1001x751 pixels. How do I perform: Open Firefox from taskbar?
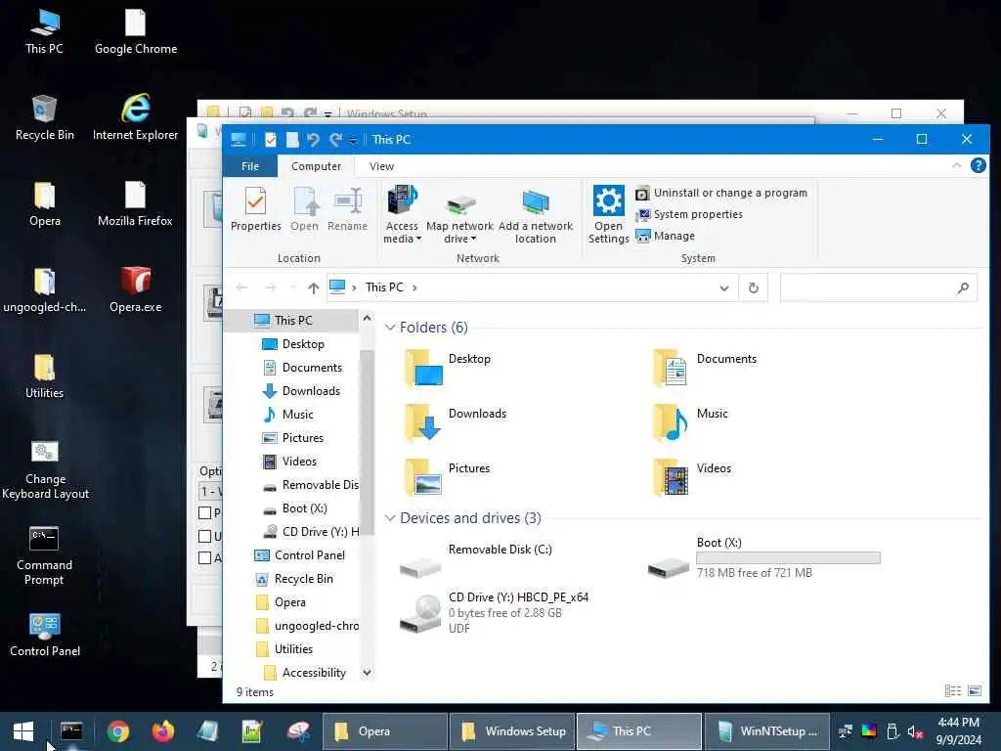(x=163, y=731)
